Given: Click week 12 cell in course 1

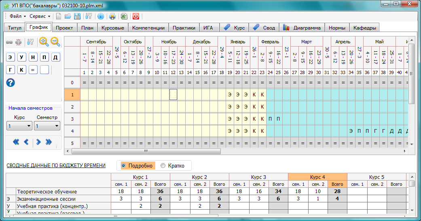Looking at the screenshot, I should point(173,95).
